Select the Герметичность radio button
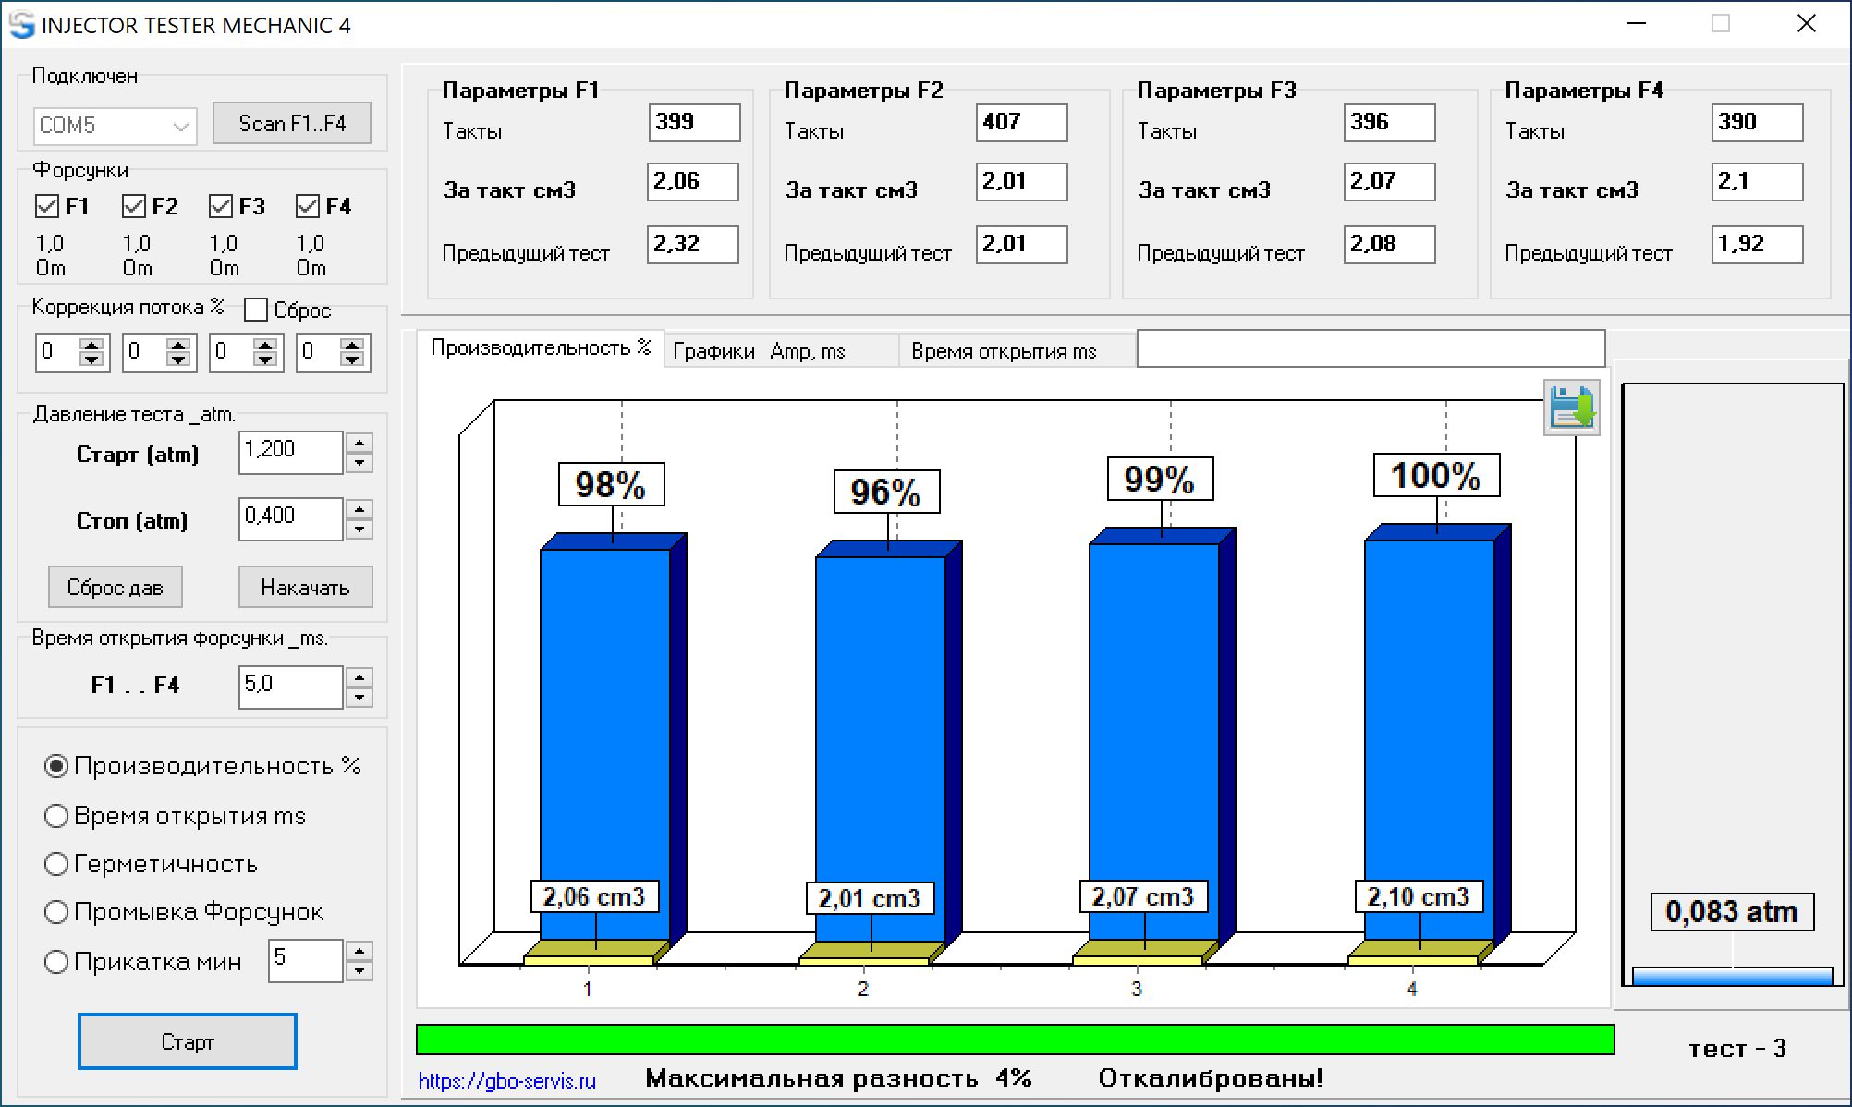Image resolution: width=1852 pixels, height=1107 pixels. click(56, 864)
